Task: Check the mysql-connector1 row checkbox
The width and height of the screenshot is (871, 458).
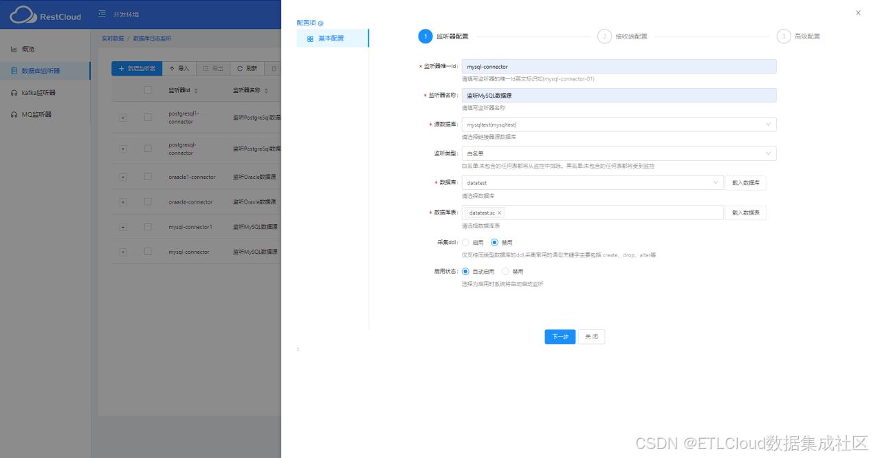Action: [x=148, y=227]
